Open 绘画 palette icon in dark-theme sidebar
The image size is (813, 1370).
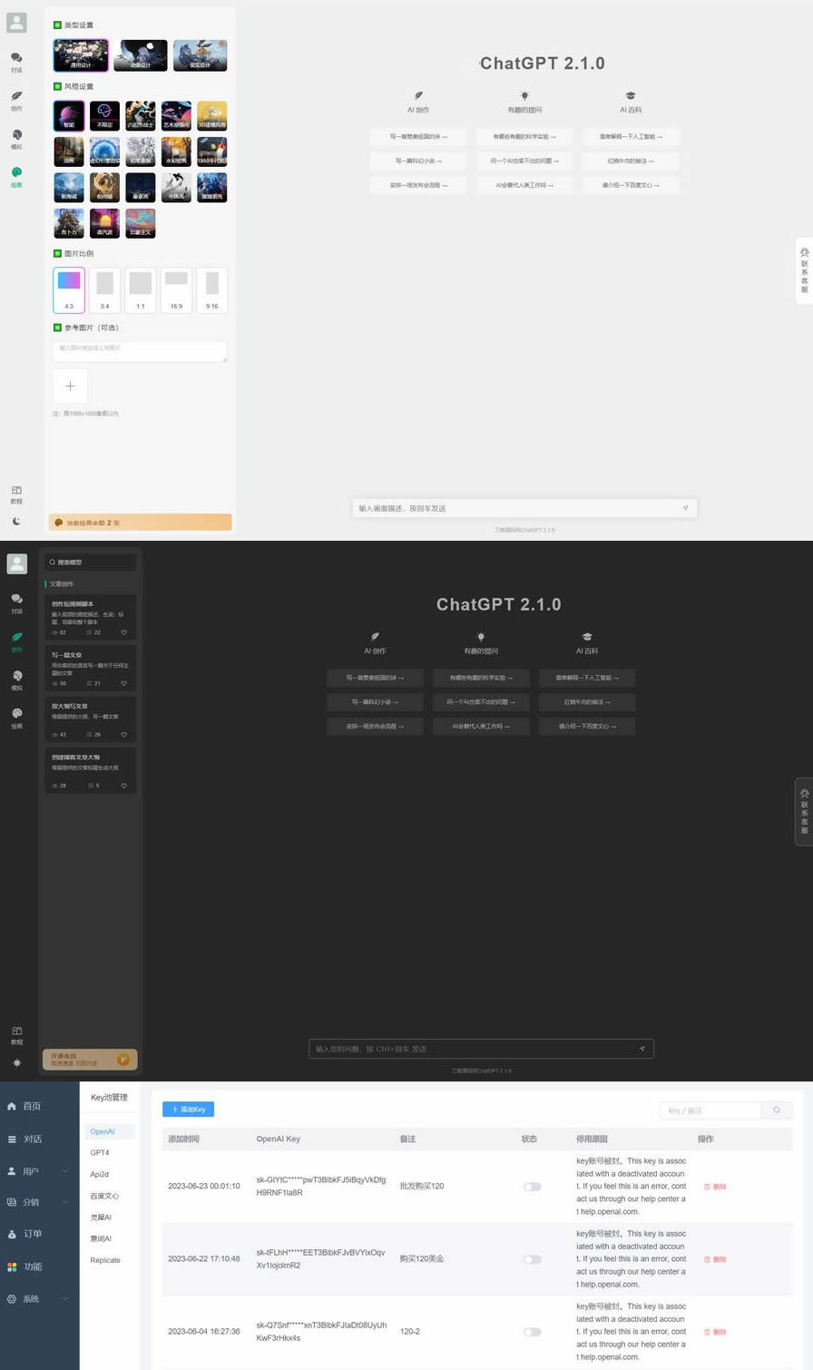(x=16, y=719)
